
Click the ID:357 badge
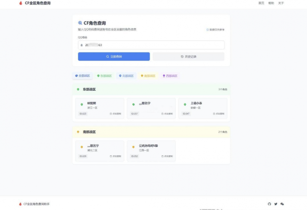tap(135, 113)
